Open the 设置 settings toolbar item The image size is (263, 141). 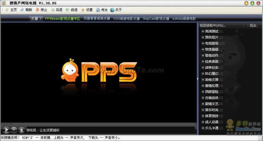pyautogui.click(x=87, y=10)
